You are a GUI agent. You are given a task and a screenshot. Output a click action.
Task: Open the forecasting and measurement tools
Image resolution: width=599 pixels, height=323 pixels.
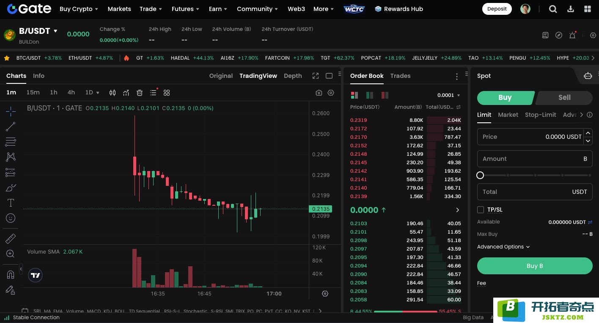click(11, 172)
